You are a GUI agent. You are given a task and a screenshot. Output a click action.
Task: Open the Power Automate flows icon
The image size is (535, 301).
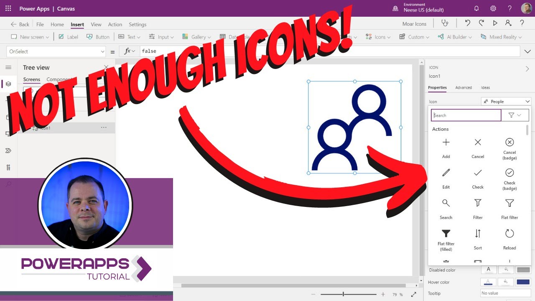8,150
